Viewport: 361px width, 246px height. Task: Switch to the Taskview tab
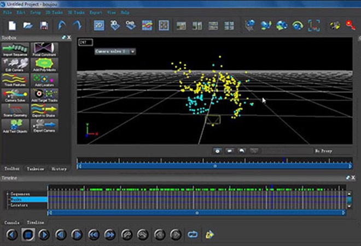(36, 169)
